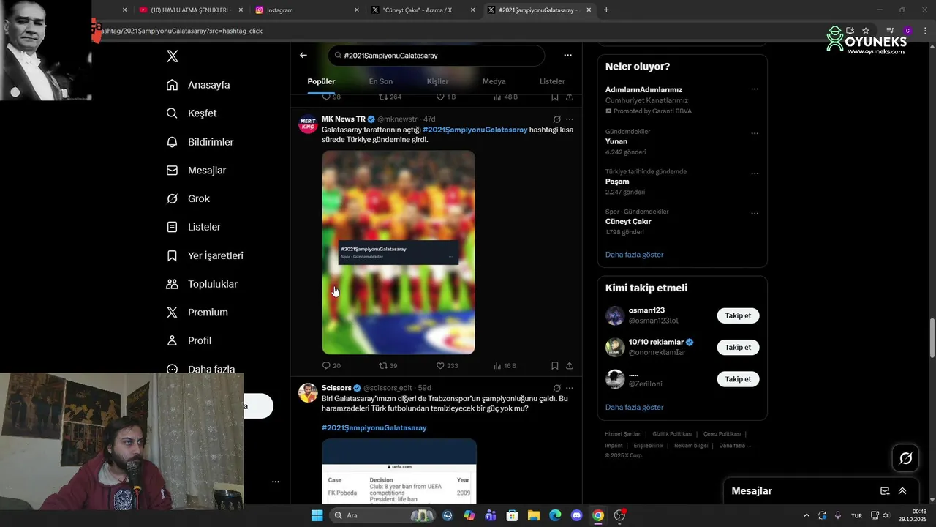Open more menu on MK News TR post
Viewport: 936px width, 527px height.
click(570, 119)
